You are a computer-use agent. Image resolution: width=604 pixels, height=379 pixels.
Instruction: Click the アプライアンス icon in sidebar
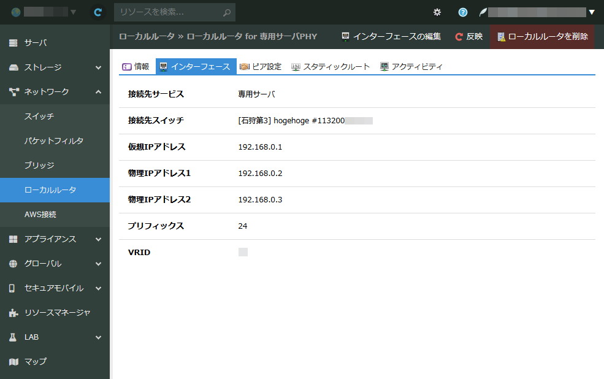click(x=13, y=239)
